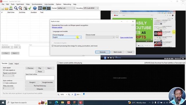Open the Synchronization menu
This screenshot has height=105, width=186.
tap(37, 4)
